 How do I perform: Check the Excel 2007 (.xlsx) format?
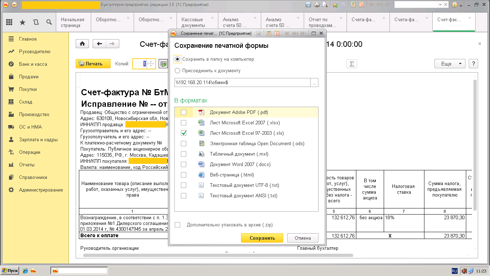(x=183, y=123)
